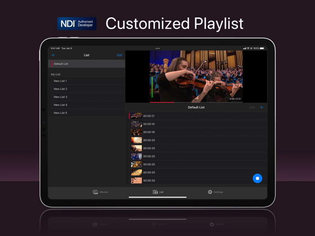Screen dimensions: 315x236
Task: Click the 00:00:19 duration text
Action: [149, 132]
